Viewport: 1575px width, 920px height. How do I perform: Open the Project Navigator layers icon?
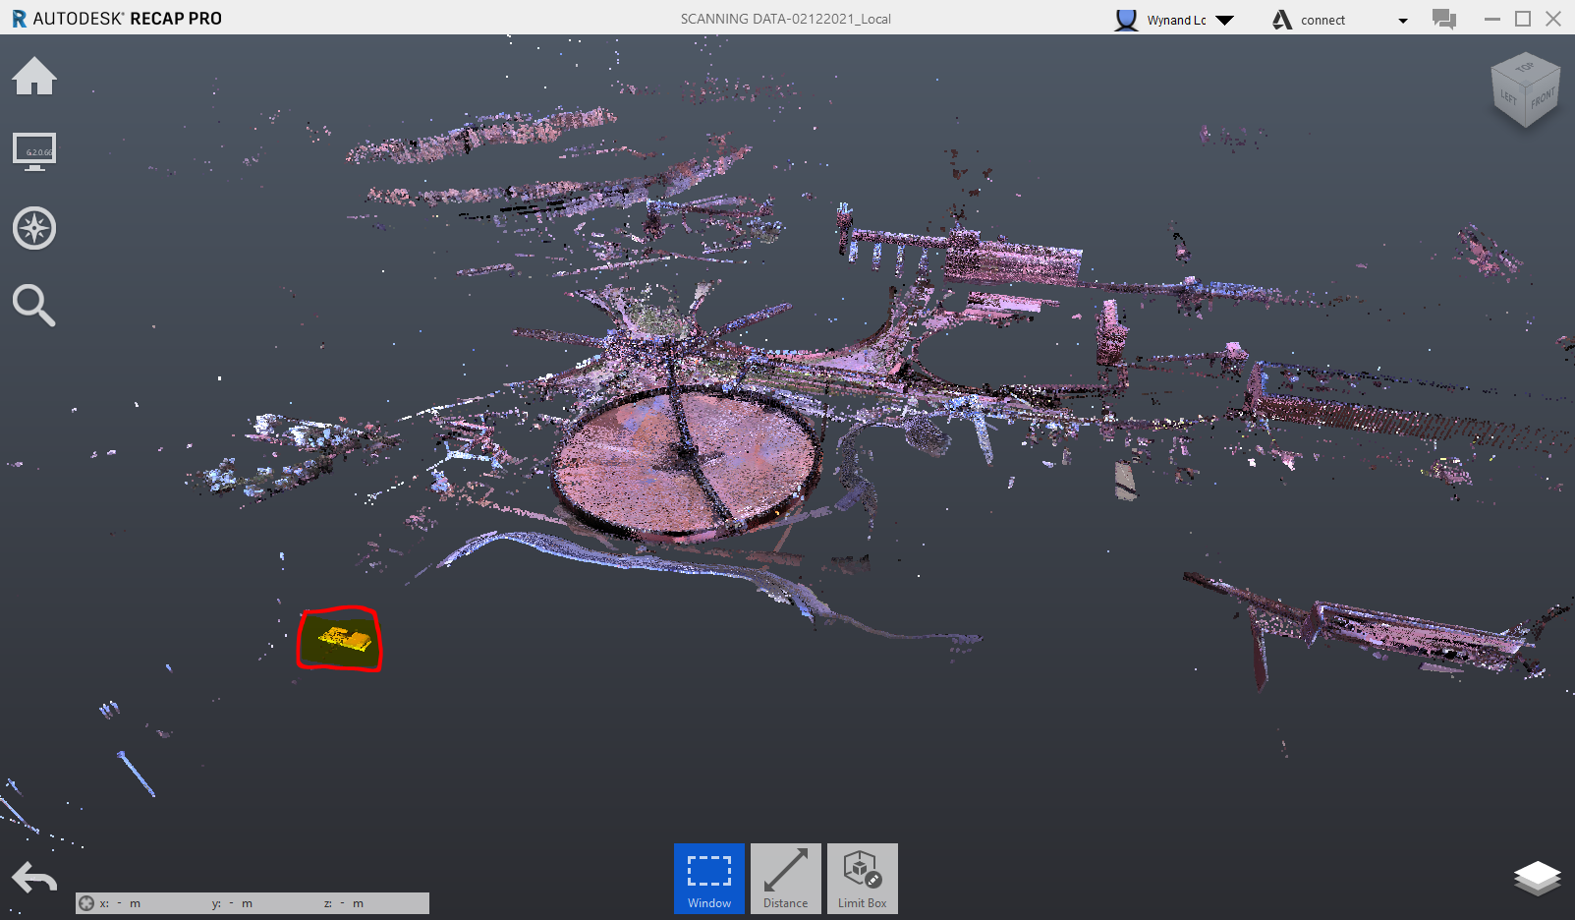pos(1538,878)
